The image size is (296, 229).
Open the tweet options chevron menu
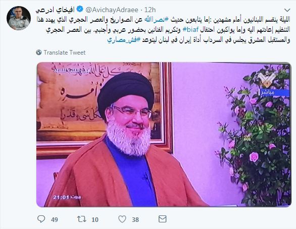click(x=287, y=10)
